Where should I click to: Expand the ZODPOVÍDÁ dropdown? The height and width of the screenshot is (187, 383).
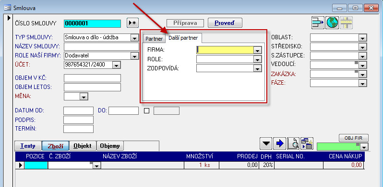257,68
